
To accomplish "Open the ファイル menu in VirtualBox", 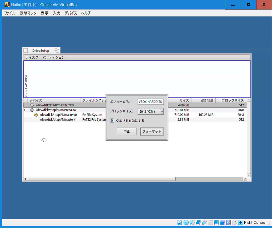I will (x=10, y=13).
